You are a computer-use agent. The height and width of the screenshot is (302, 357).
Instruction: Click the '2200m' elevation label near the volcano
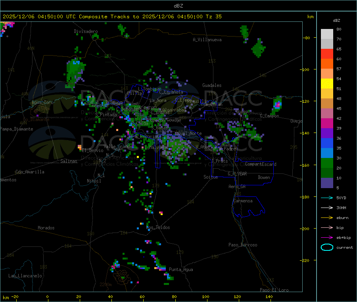pyautogui.click(x=106, y=285)
